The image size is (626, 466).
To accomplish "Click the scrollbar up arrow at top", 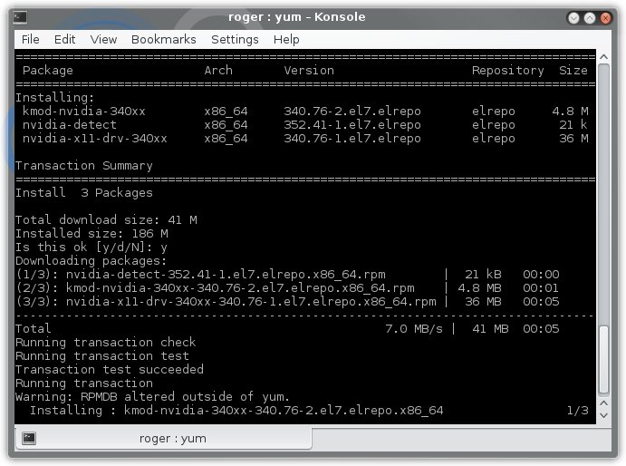I will point(604,57).
